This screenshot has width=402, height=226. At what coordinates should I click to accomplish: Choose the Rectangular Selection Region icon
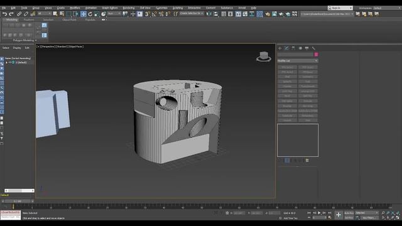[68, 14]
